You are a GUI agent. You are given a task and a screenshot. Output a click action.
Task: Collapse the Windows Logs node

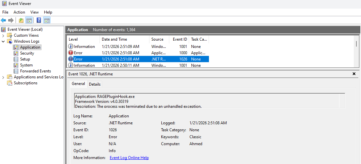tap(3, 41)
